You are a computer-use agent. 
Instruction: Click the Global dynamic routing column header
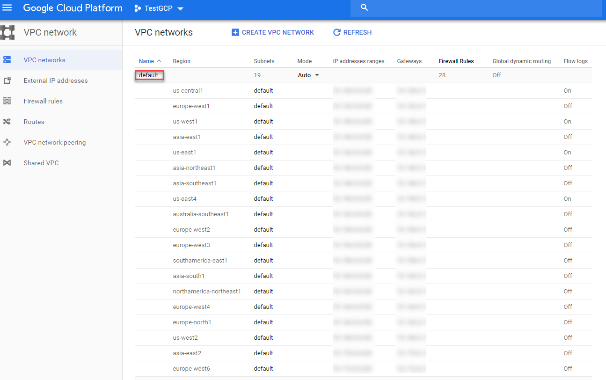522,61
